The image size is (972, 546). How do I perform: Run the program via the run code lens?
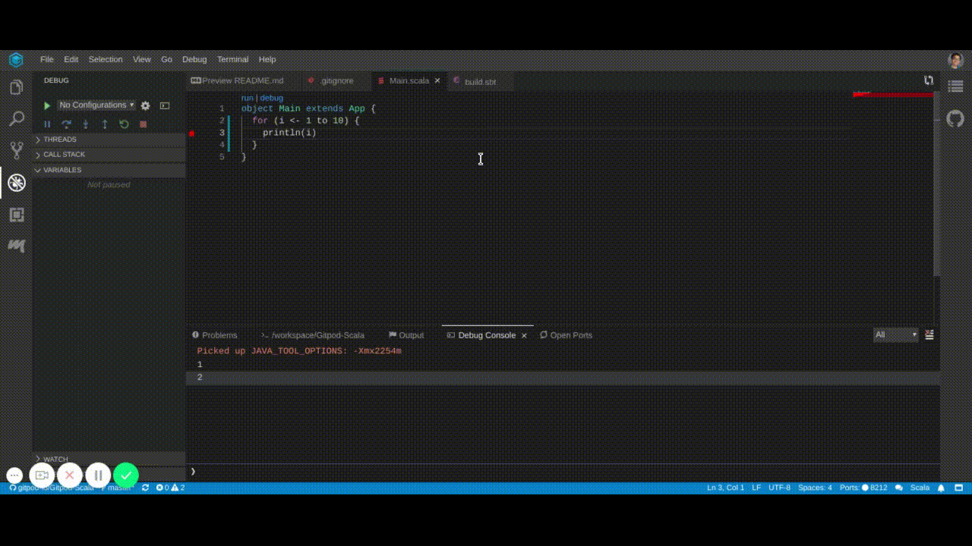[x=246, y=98]
